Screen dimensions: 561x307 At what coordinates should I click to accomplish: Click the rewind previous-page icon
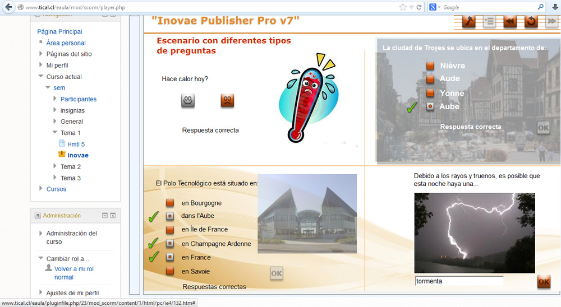(x=510, y=21)
